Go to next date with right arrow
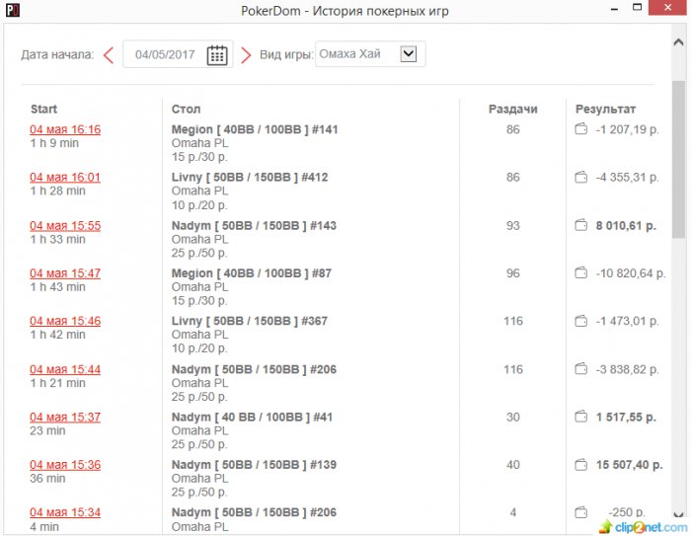The height and width of the screenshot is (536, 691). [246, 55]
